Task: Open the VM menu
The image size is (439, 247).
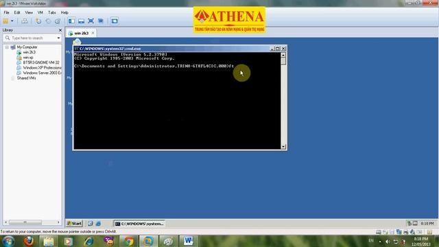Action: 40,12
